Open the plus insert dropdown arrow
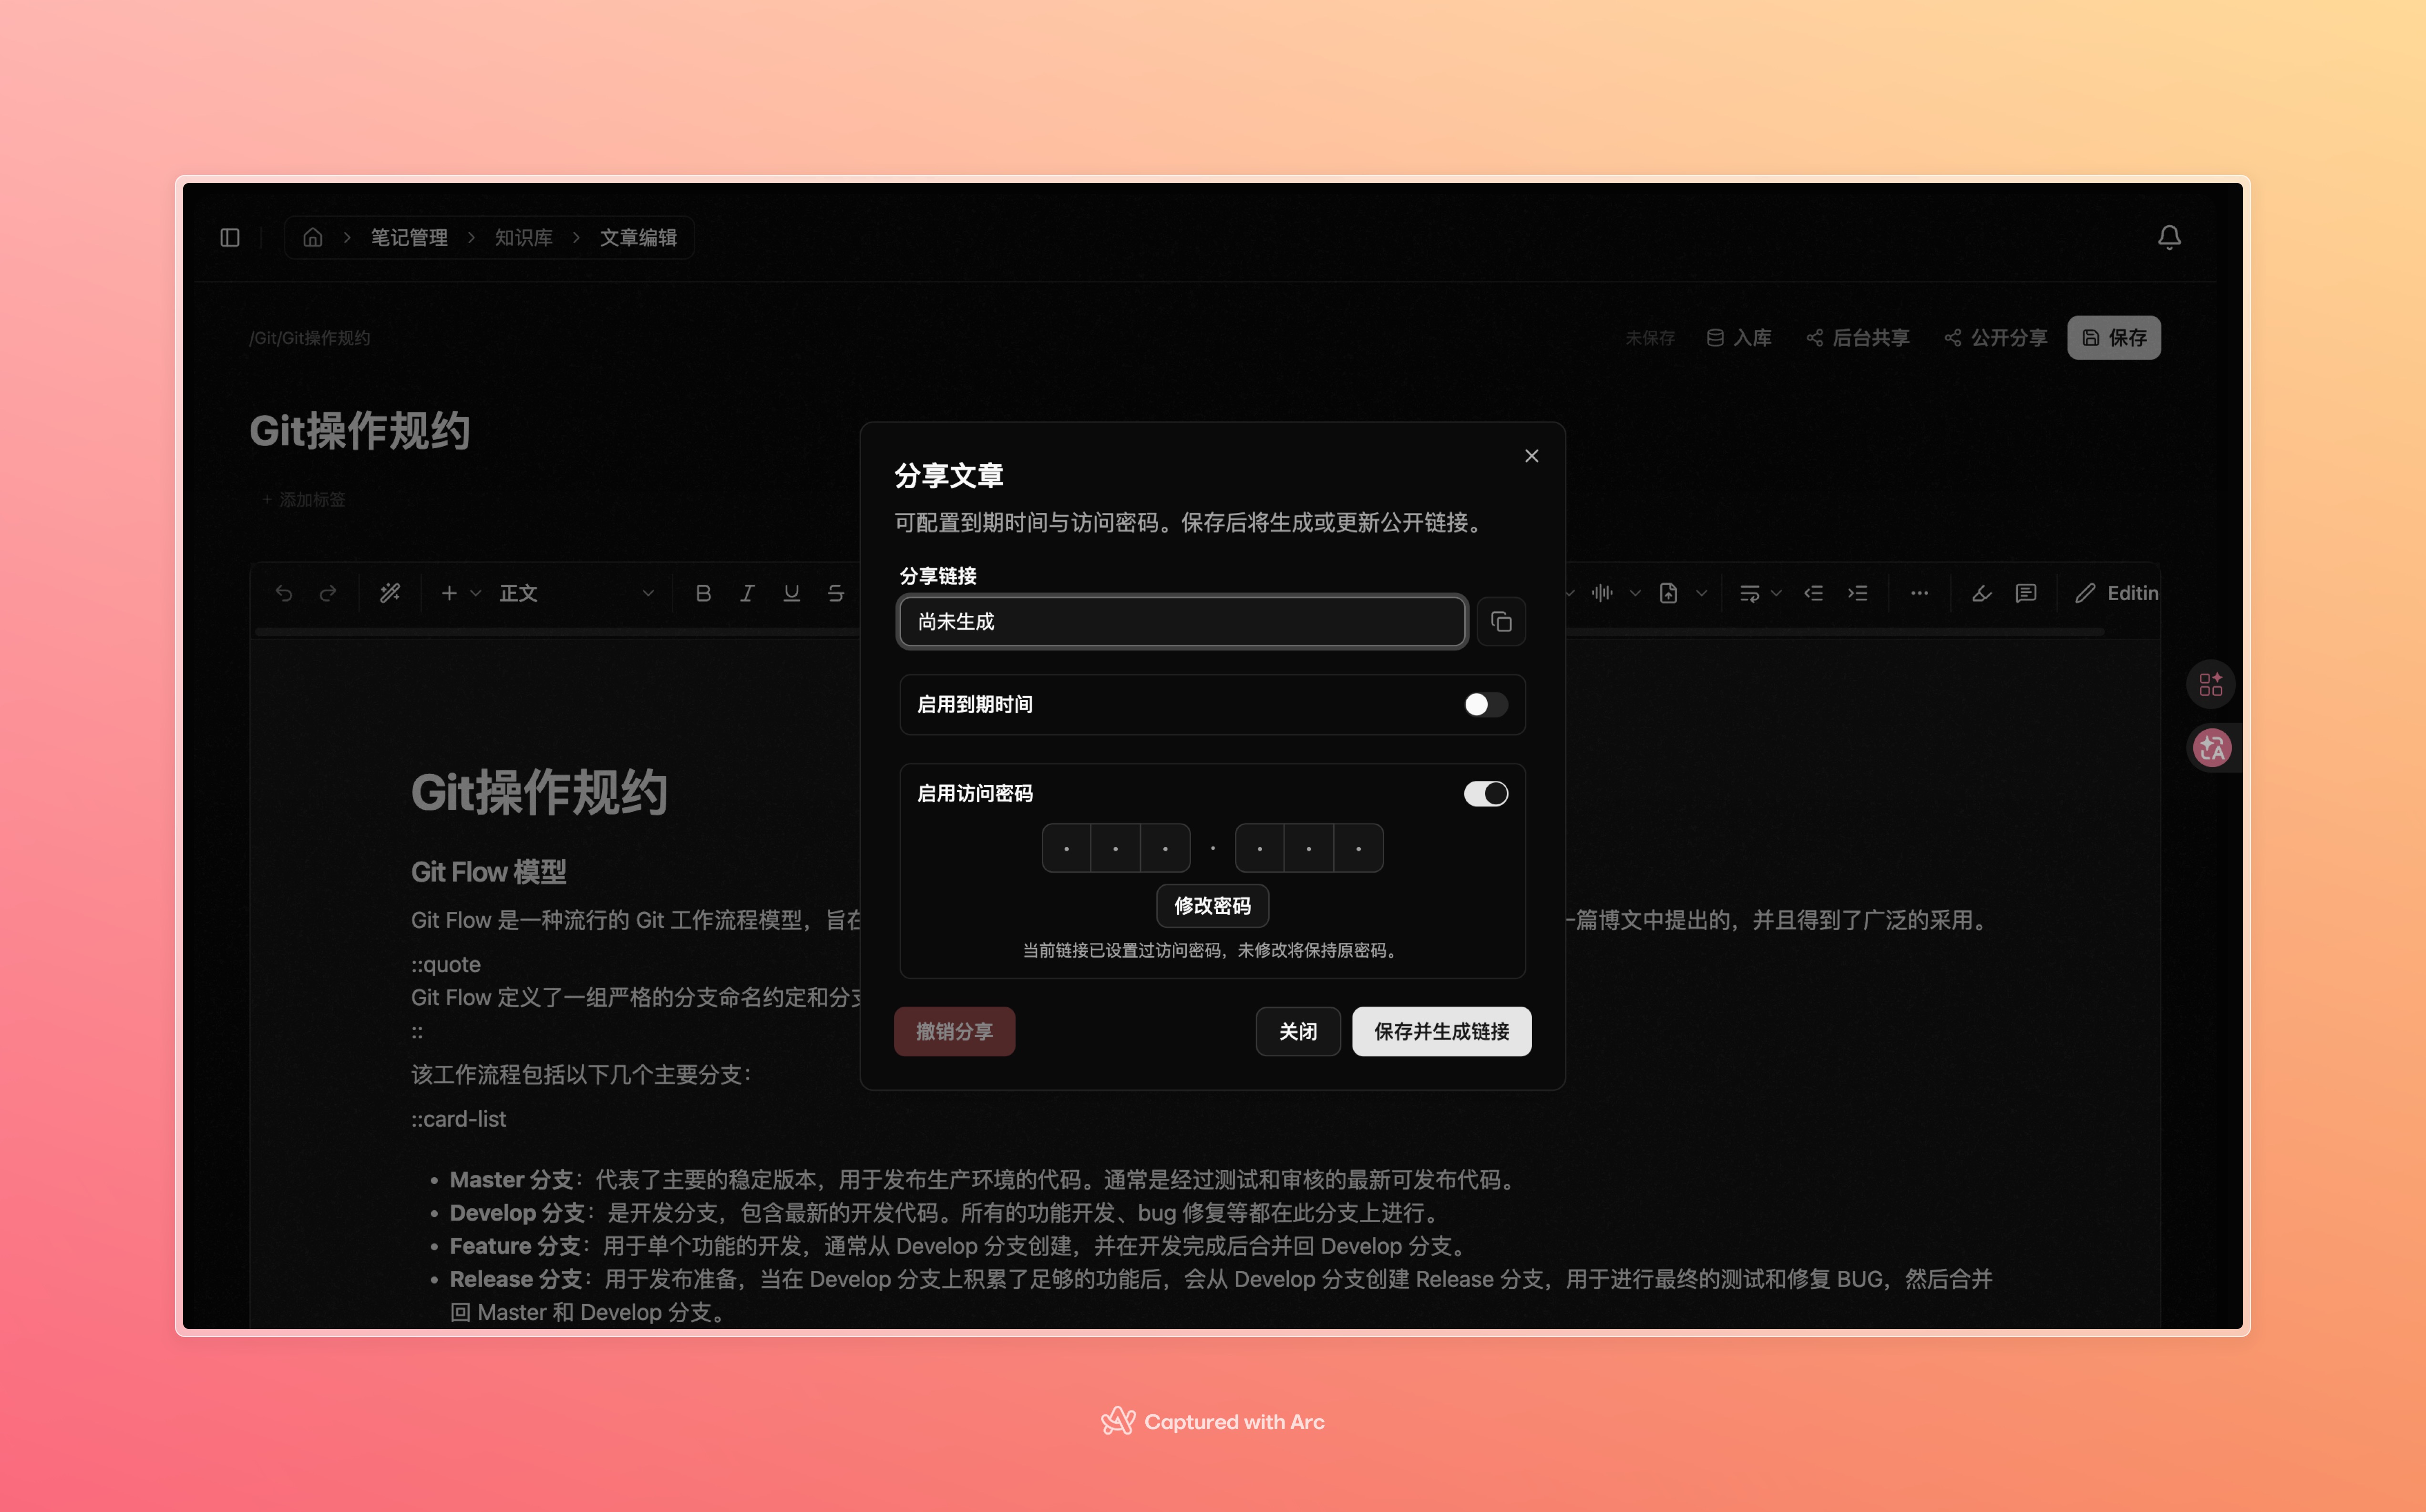The width and height of the screenshot is (2426, 1512). 476,593
